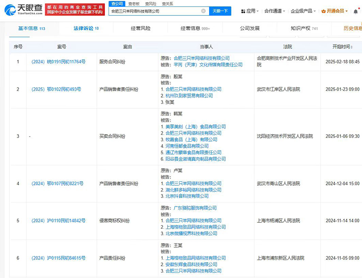Switch to the 历史信息 tab
This screenshot has width=362, height=278.
coord(352,28)
